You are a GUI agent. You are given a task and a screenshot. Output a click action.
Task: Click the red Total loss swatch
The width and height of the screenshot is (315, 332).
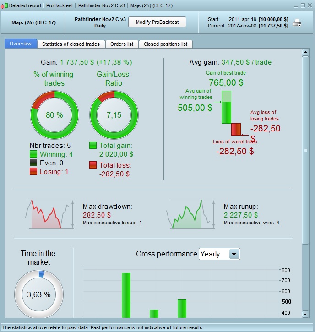tap(93, 165)
